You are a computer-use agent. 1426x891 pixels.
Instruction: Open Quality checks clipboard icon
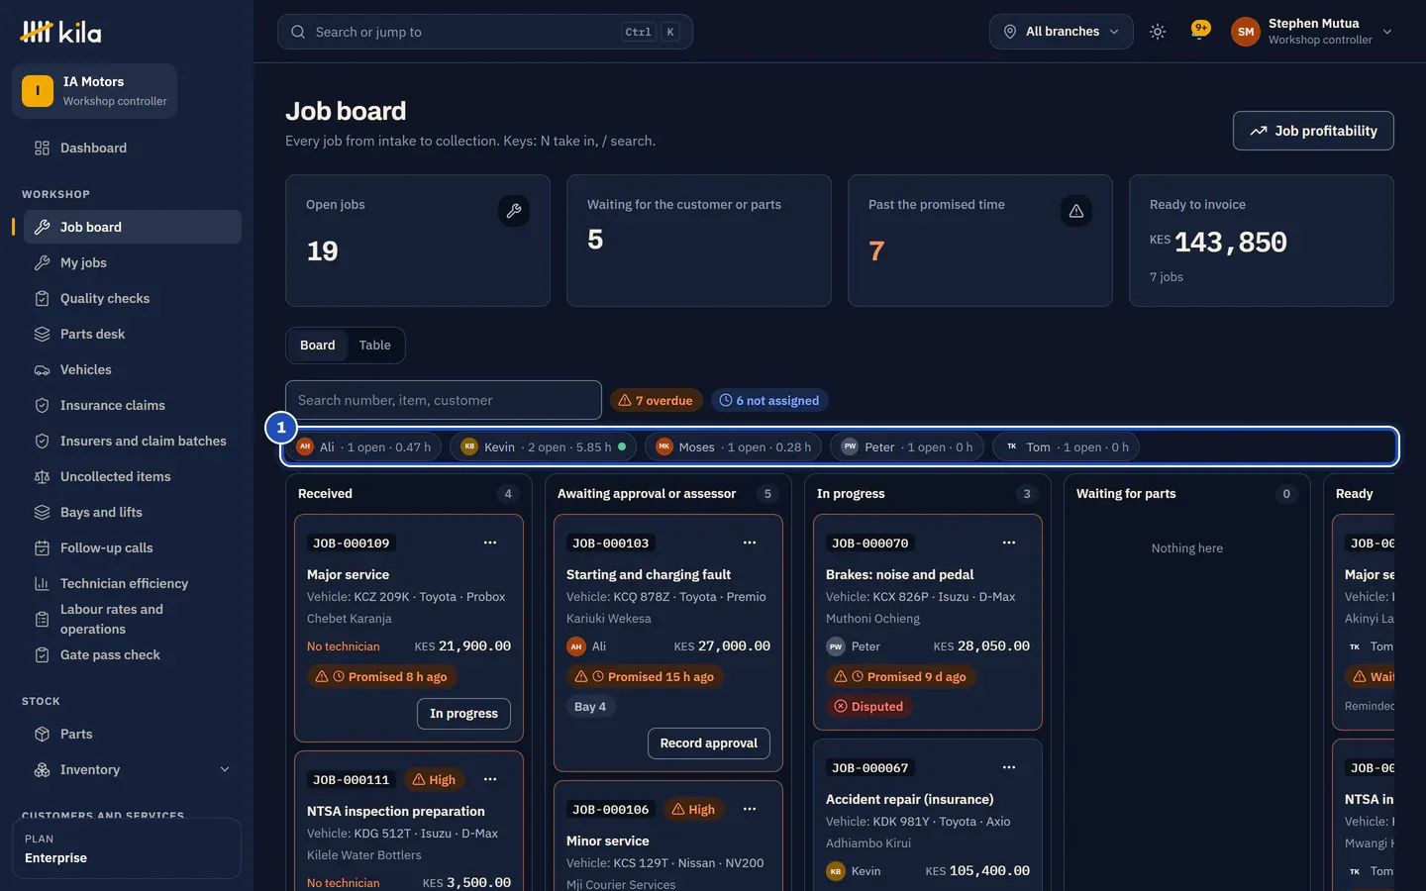pos(42,298)
